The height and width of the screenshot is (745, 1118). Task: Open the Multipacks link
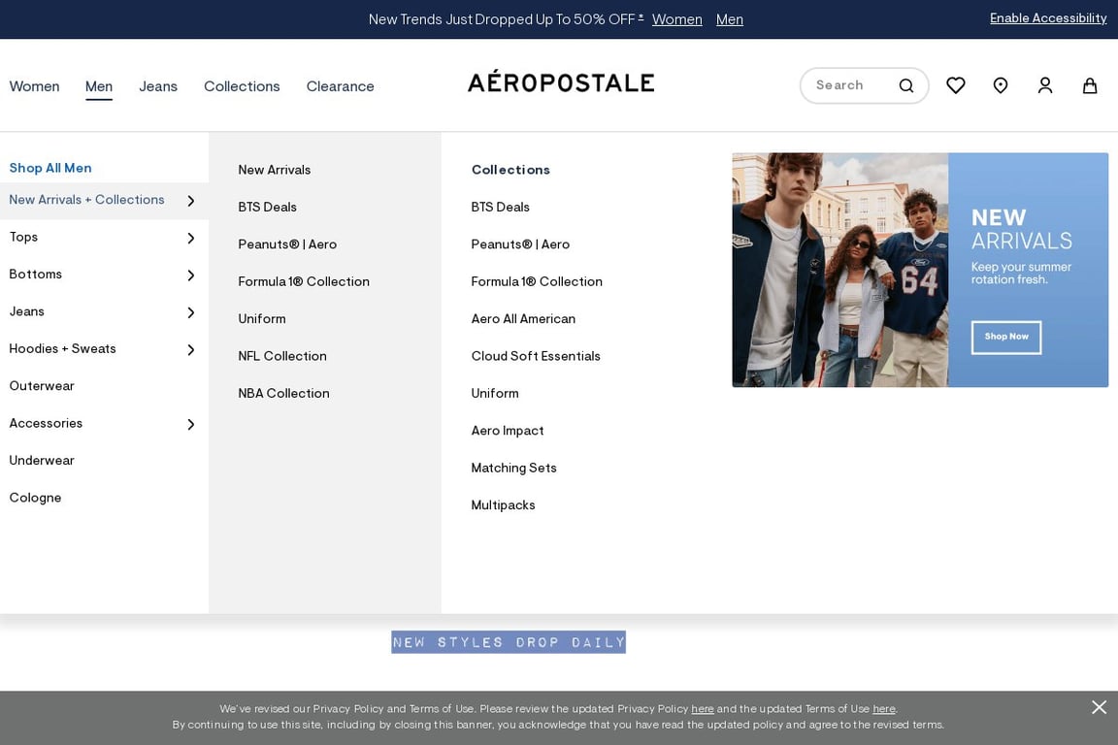click(x=503, y=504)
